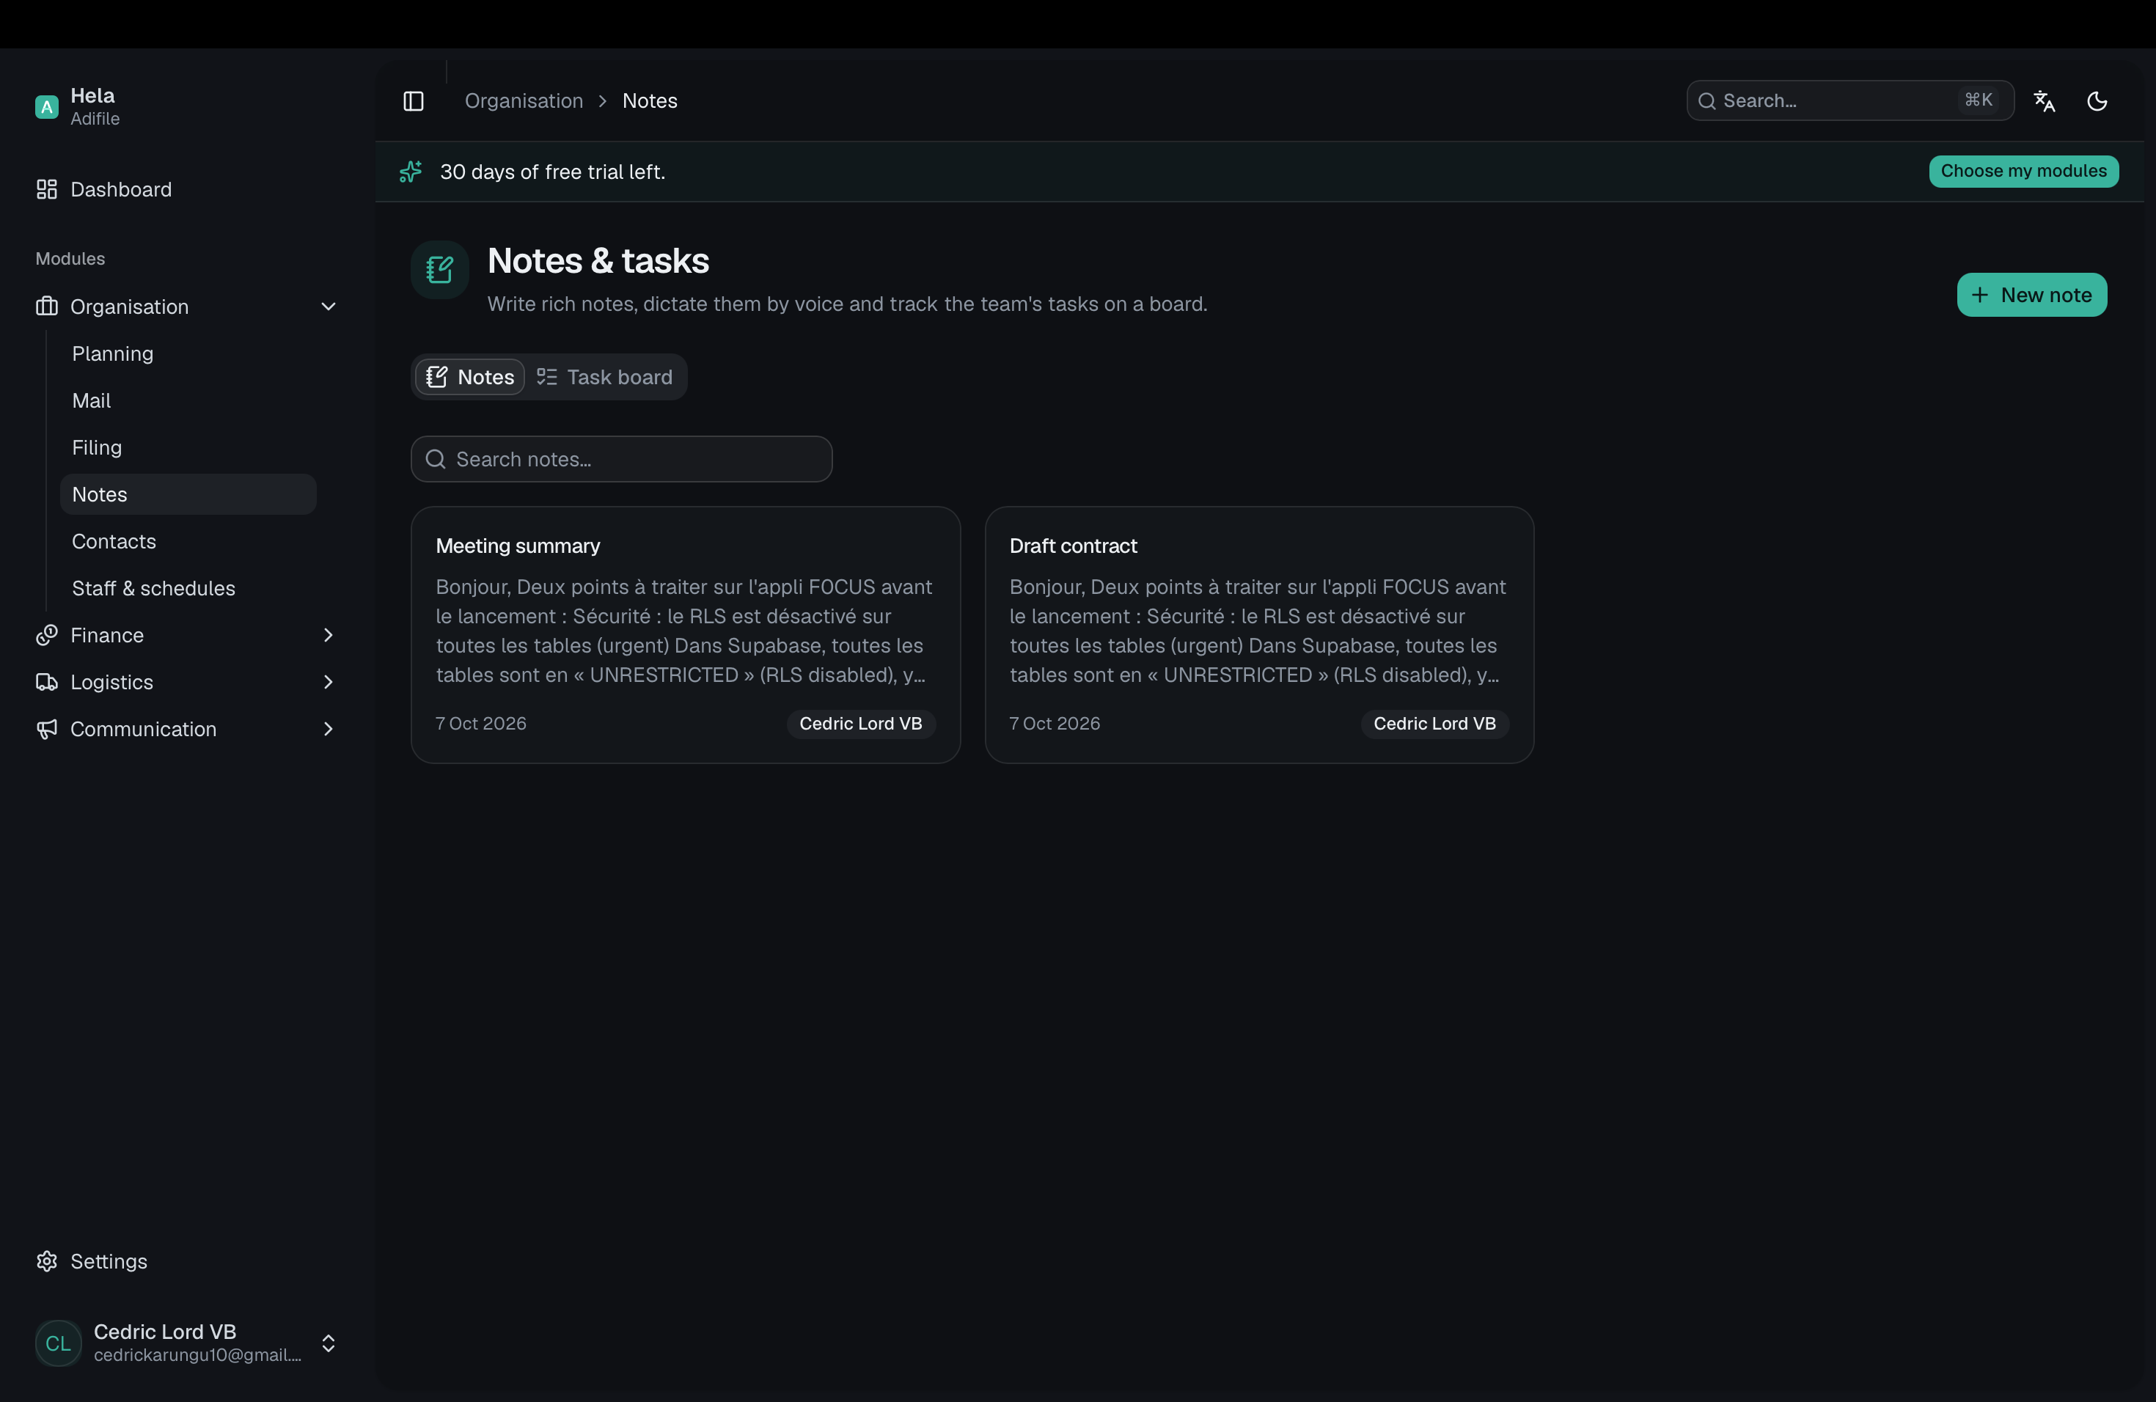2156x1402 pixels.
Task: Click the Organisation breadcrumb link
Action: (x=524, y=100)
